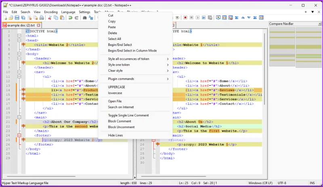Open the File menu
The height and width of the screenshot is (187, 323).
[x=6, y=12]
